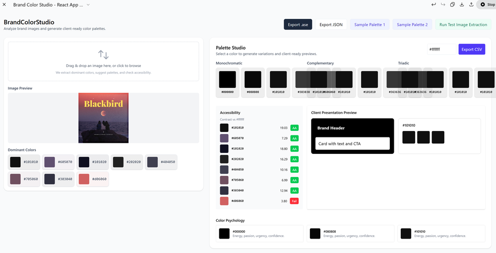Click the Dominant Colors heading

pyautogui.click(x=22, y=150)
